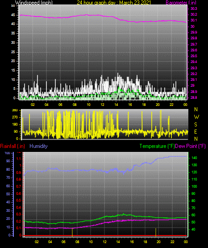This screenshot has width=208, height=248.
Task: Click temperature axis value 60
Action: (193, 215)
